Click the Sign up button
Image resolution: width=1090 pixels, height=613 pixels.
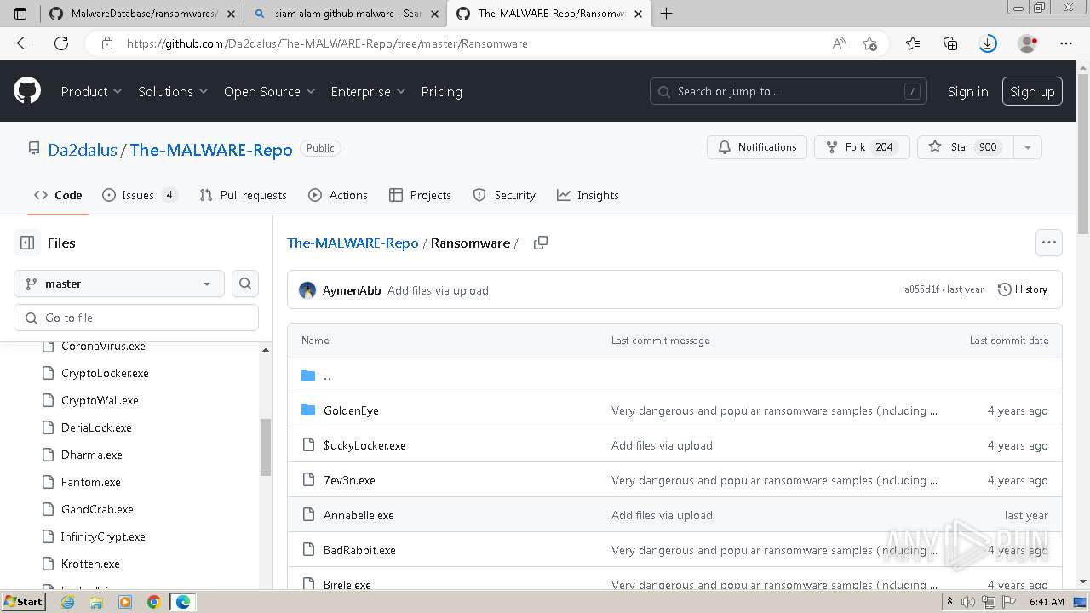click(x=1032, y=91)
